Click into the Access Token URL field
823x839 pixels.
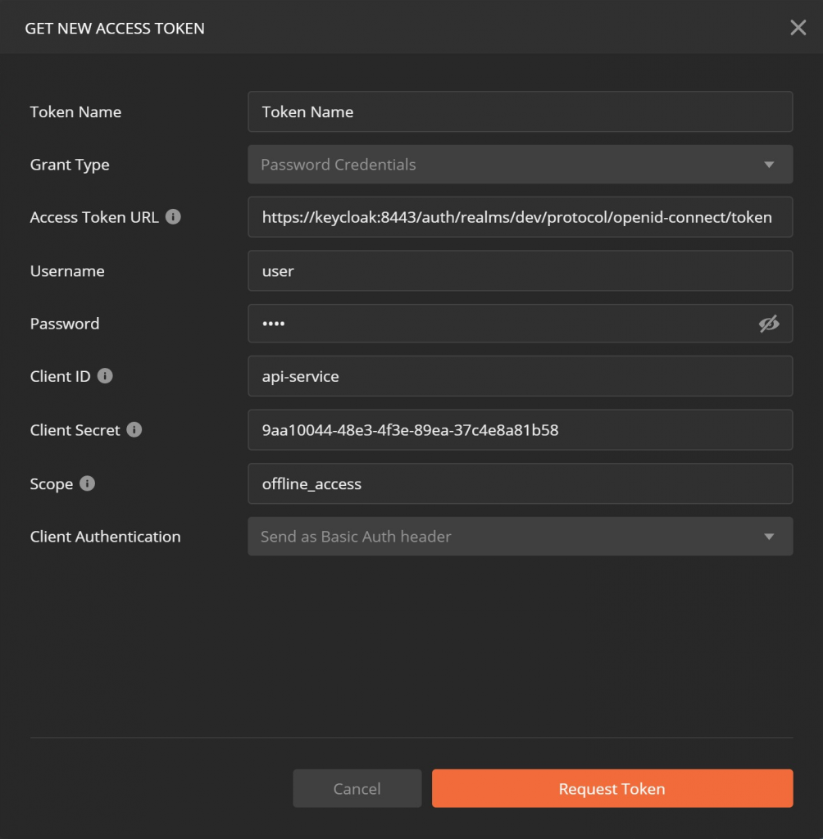520,216
